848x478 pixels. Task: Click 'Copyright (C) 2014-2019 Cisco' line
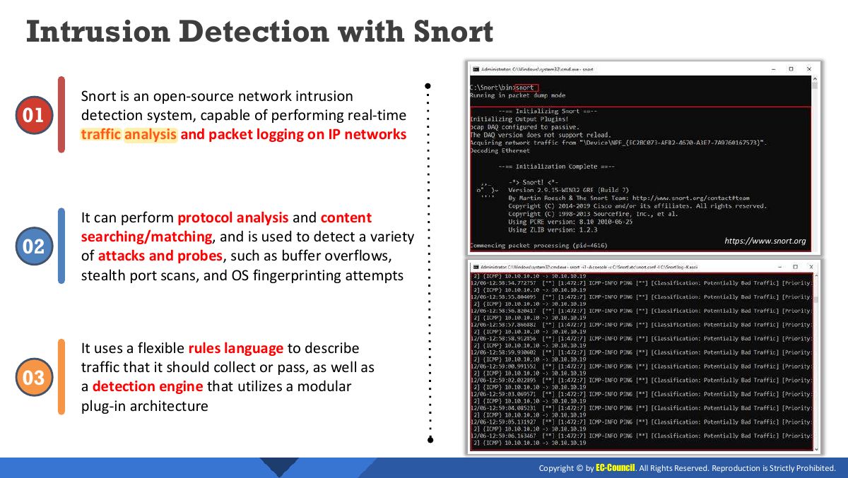tap(637, 206)
